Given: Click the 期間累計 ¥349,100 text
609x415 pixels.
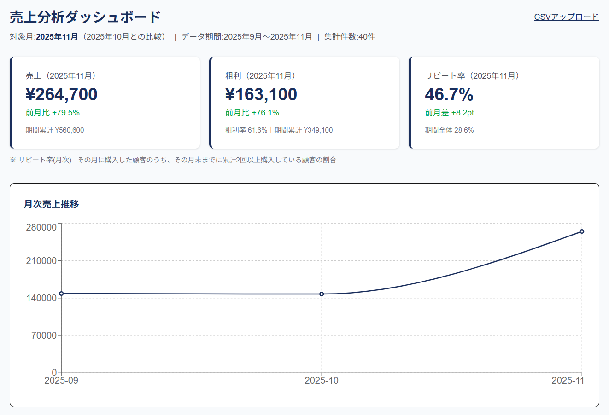Looking at the screenshot, I should coord(304,130).
